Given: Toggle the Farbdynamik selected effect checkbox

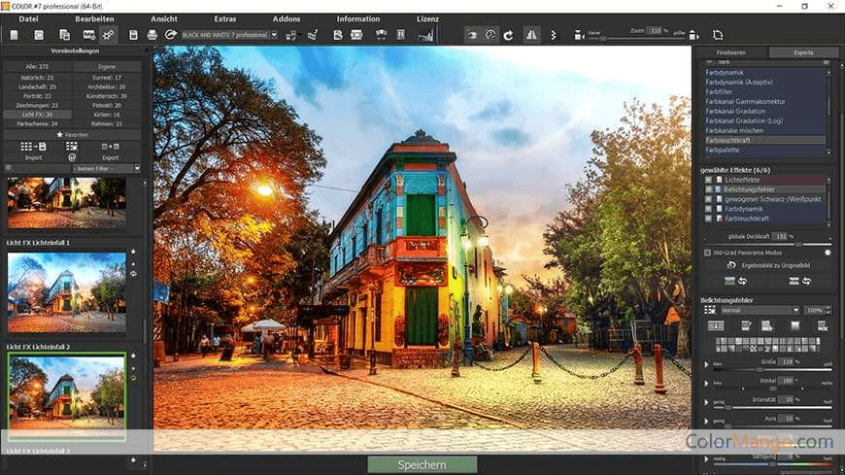Looking at the screenshot, I should (x=709, y=209).
